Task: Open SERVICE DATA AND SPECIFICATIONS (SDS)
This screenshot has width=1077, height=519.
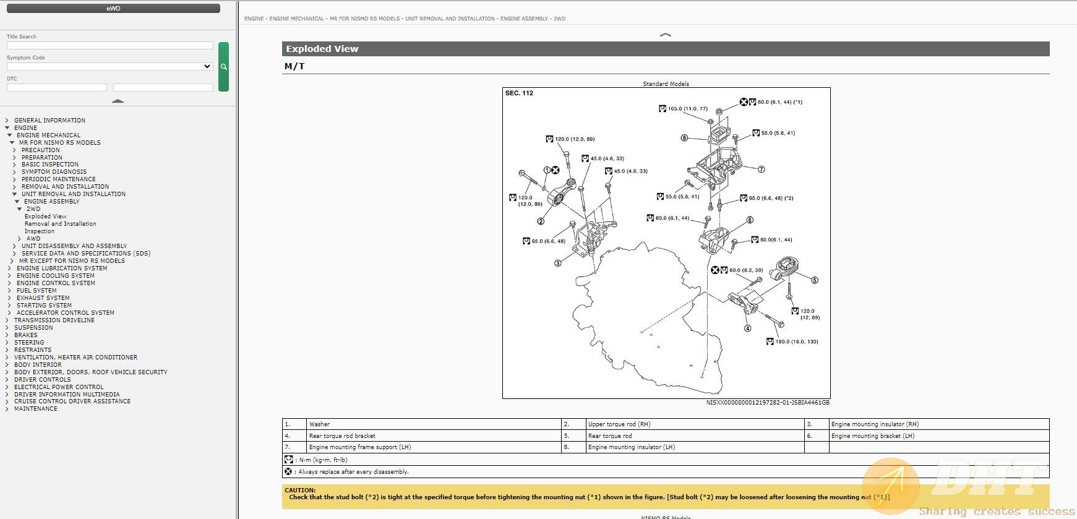Action: pyautogui.click(x=86, y=254)
